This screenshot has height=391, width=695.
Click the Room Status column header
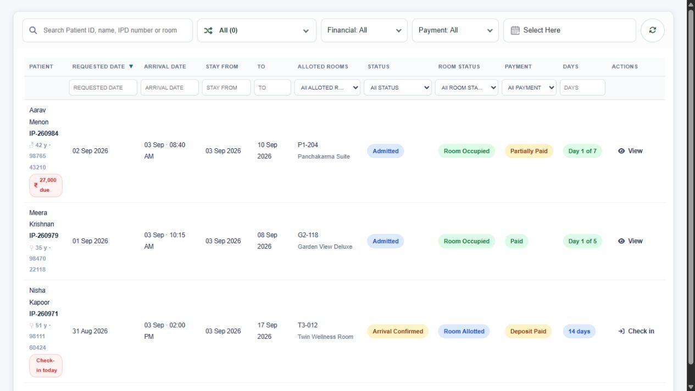click(459, 66)
